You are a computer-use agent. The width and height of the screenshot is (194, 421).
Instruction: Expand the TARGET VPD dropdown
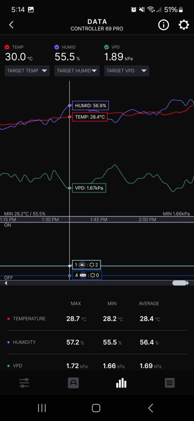point(126,71)
